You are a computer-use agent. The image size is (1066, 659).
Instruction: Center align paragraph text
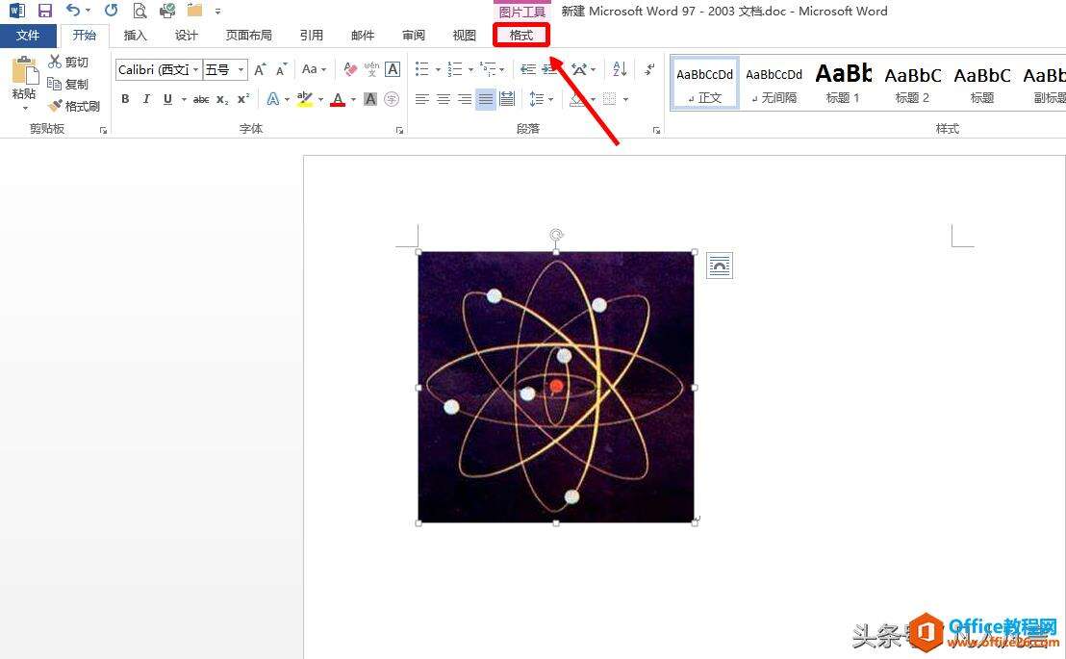(x=444, y=99)
